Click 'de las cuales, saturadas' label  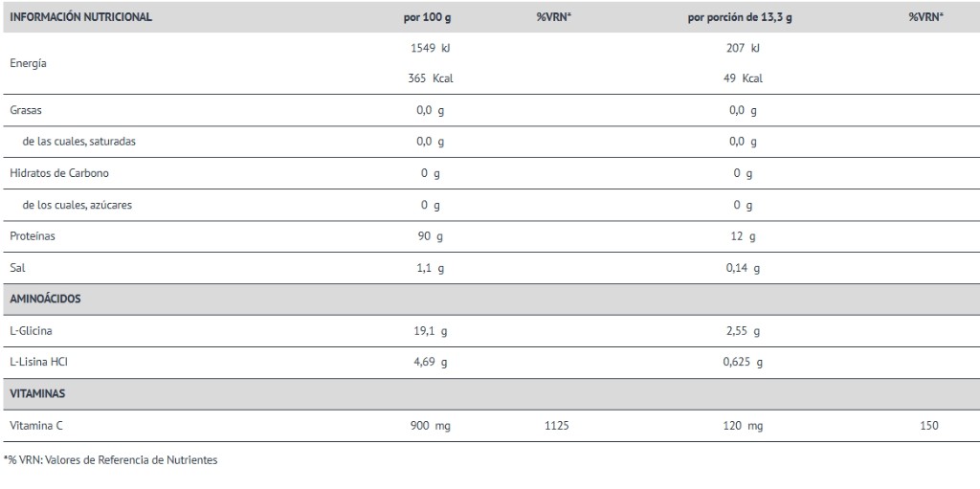[78, 142]
